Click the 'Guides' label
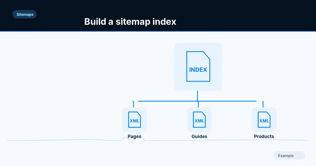 [199, 136]
